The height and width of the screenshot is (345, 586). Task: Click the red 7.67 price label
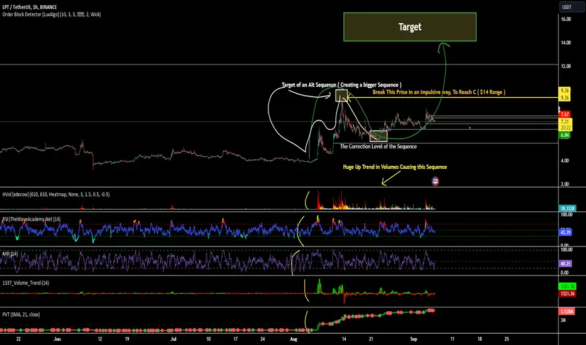coord(565,114)
